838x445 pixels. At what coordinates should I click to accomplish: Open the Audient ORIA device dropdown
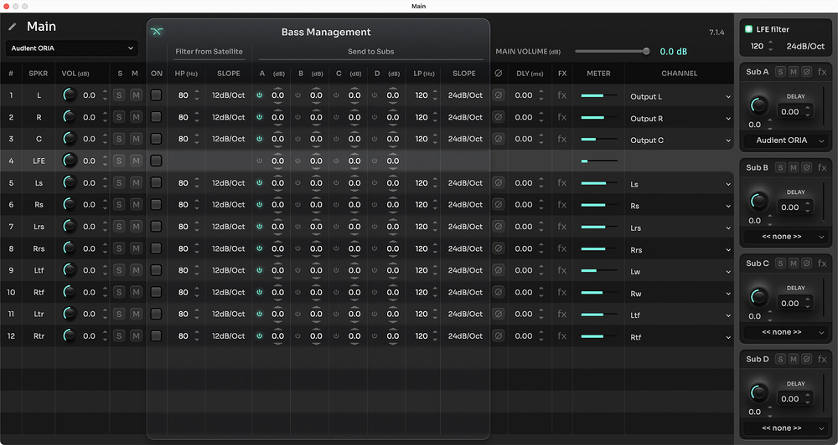click(71, 49)
